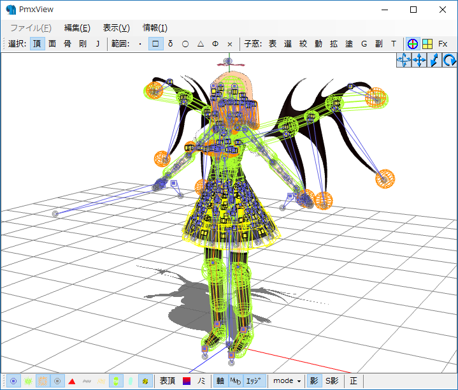Click the 頂 vertex selection button
Viewport: 458px width, 390px height.
tap(37, 44)
